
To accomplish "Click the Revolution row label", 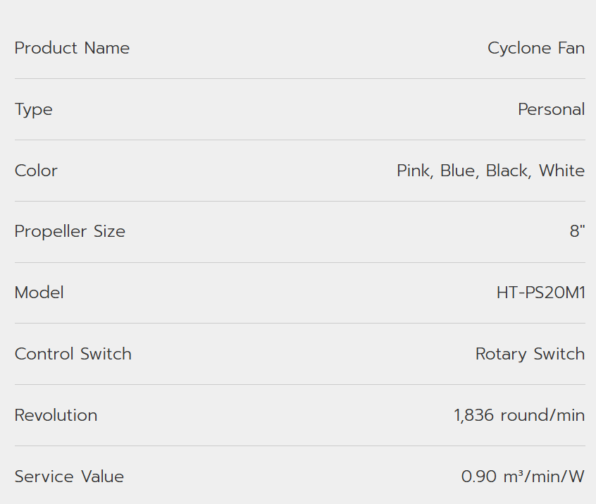I will point(56,415).
